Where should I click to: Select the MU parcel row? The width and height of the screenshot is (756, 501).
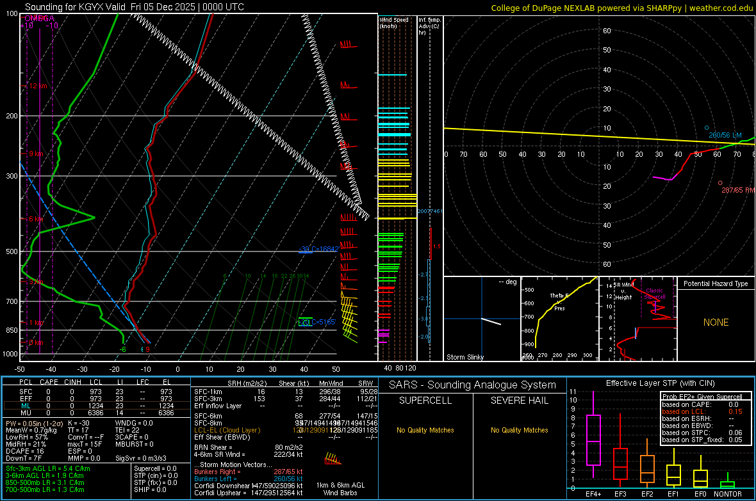pyautogui.click(x=96, y=413)
